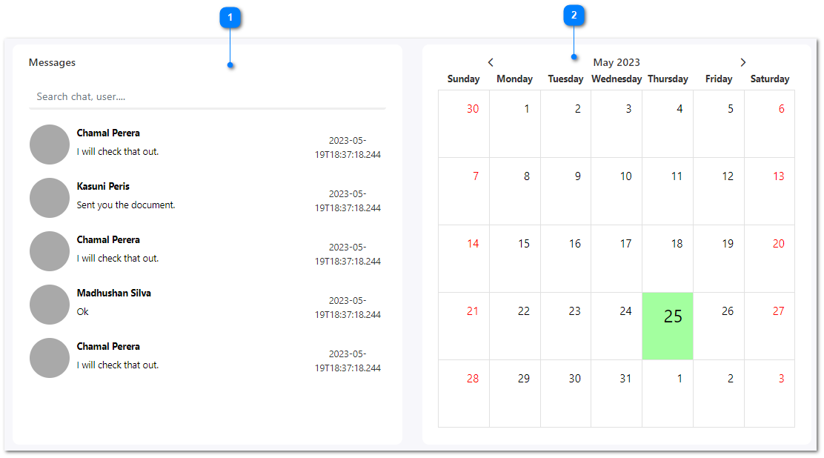Image resolution: width=824 pixels, height=458 pixels.
Task: Go to the previous month in calendar
Action: click(x=491, y=62)
